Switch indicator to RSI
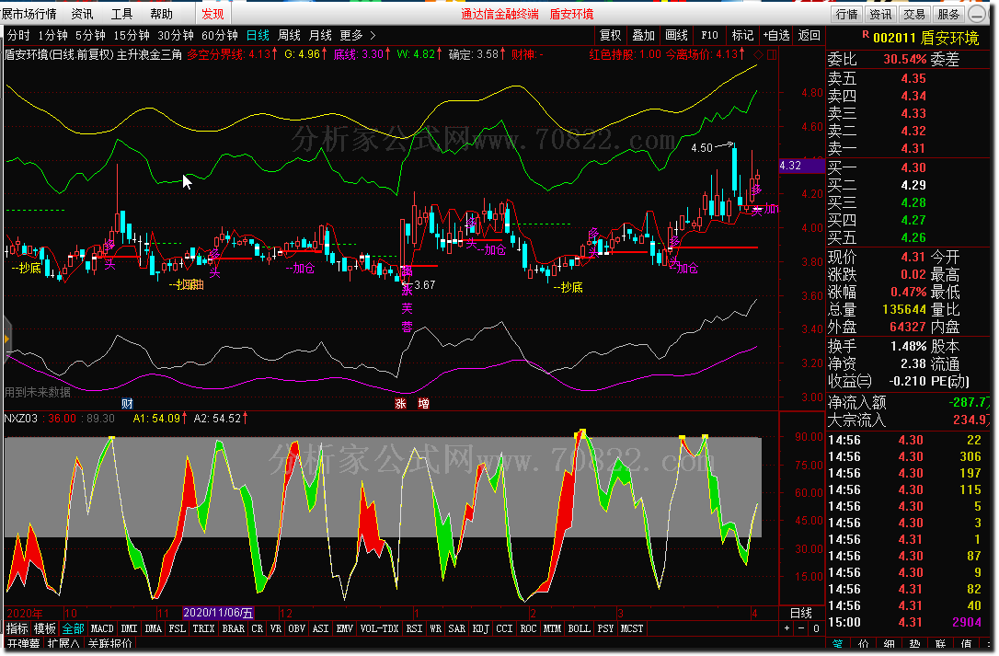Screen dimensions: 999x656 pyautogui.click(x=414, y=628)
